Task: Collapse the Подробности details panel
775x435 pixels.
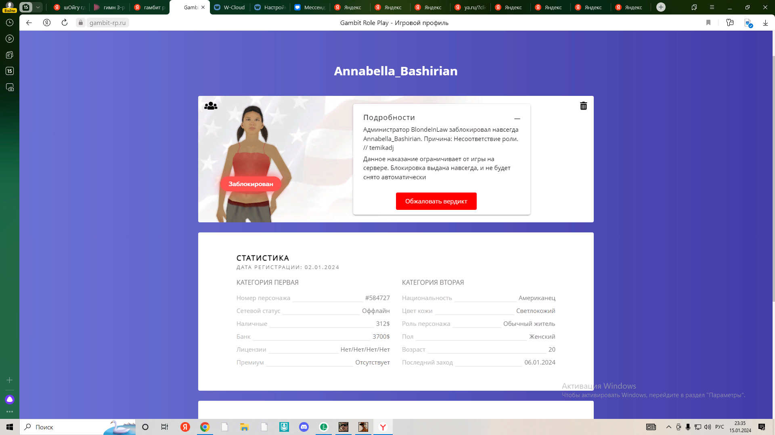Action: click(517, 118)
